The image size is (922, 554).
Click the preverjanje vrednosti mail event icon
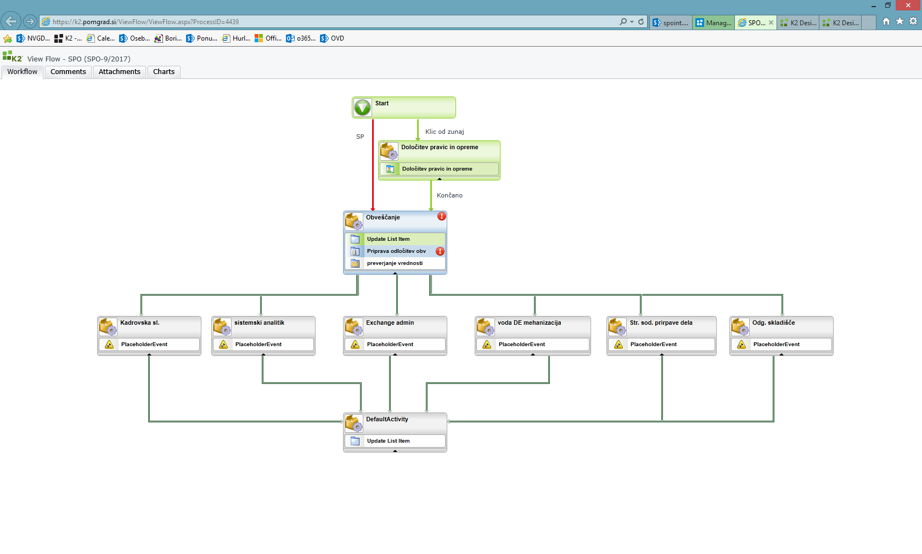(x=355, y=263)
